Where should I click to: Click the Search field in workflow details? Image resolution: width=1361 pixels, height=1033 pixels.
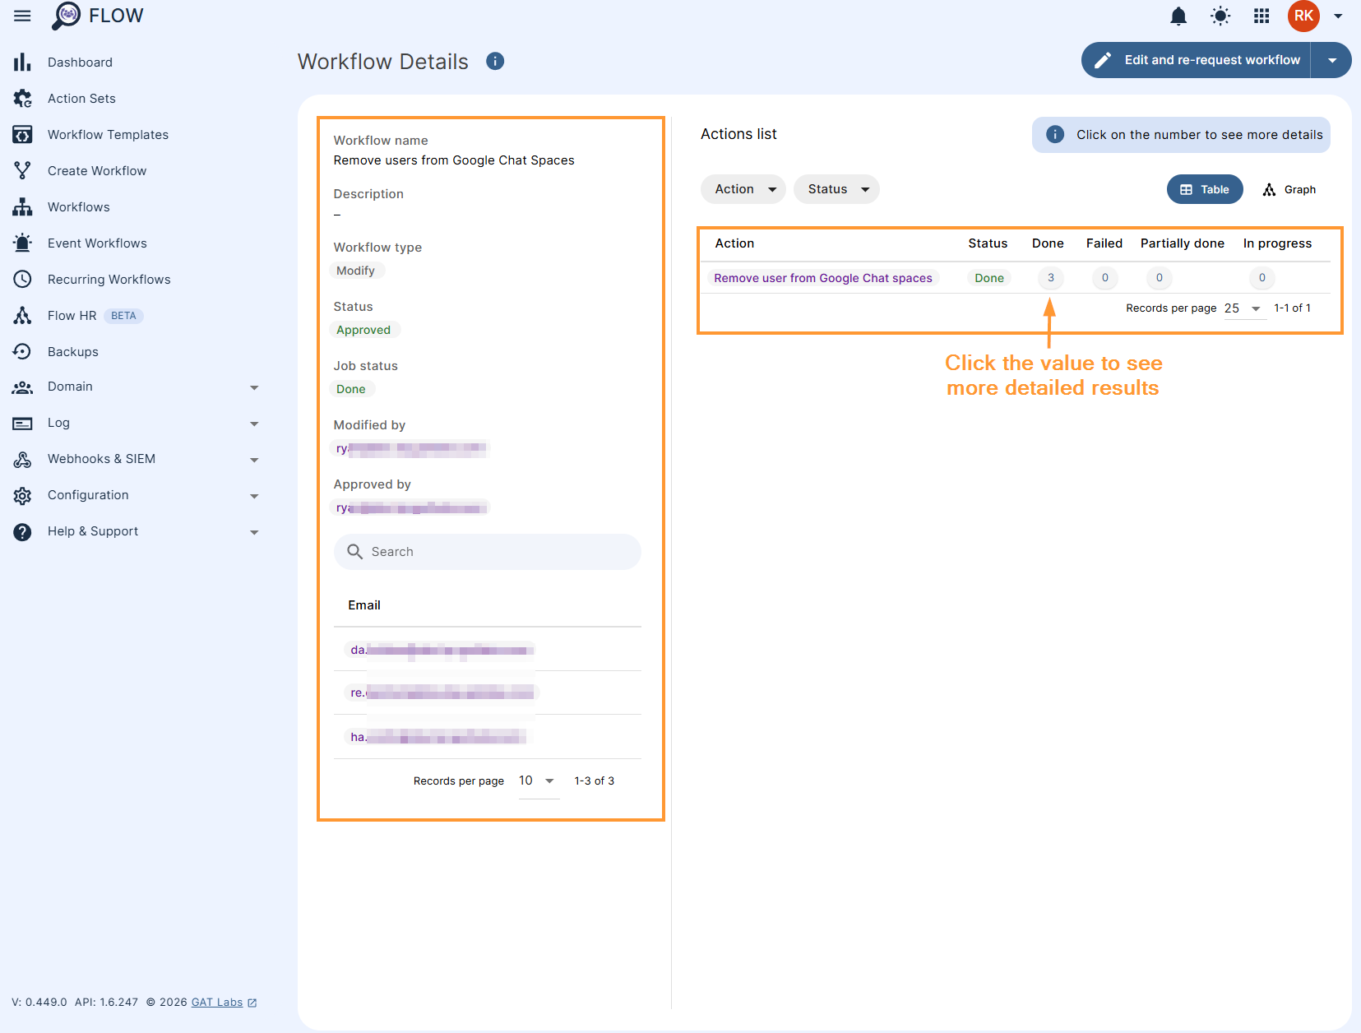coord(488,552)
